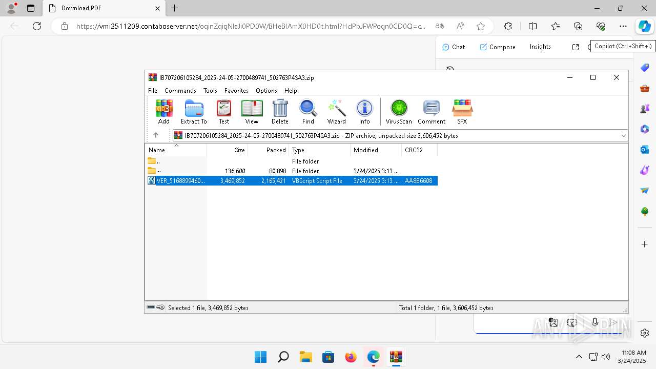This screenshot has height=369, width=656.
Task: Open the Collections icon in Edge
Action: 578,26
